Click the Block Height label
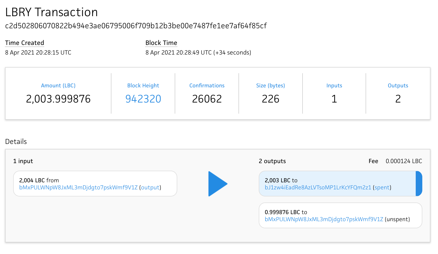 coord(143,86)
